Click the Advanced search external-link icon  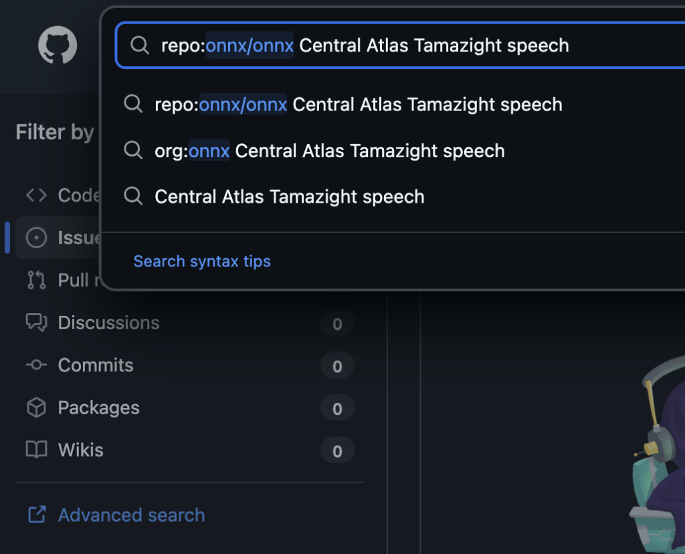36,515
